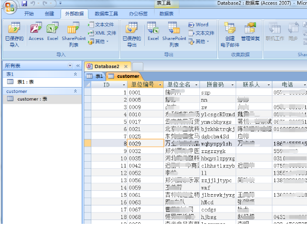Open the 所有表 navigation pane dropdown
Screen dimensions: 307x226
[x=70, y=65]
